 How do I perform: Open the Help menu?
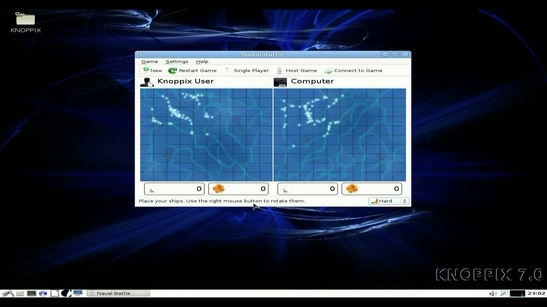[x=202, y=62]
